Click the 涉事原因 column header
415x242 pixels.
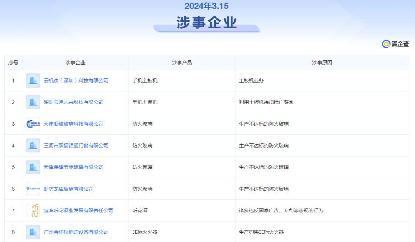click(x=322, y=63)
